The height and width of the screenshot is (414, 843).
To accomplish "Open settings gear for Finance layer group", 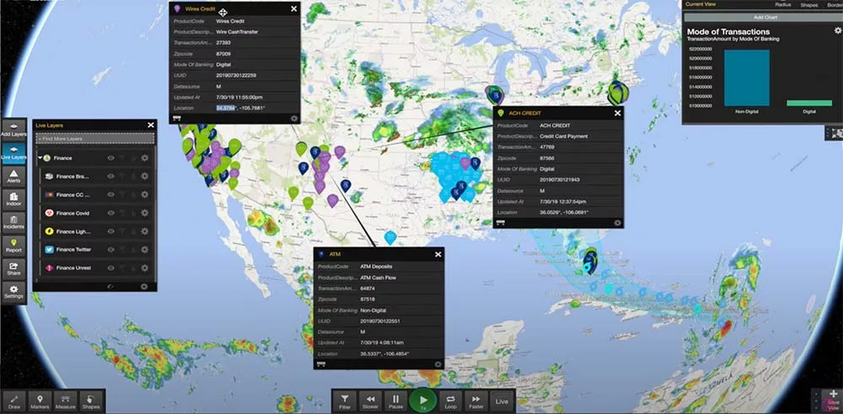I will (145, 158).
